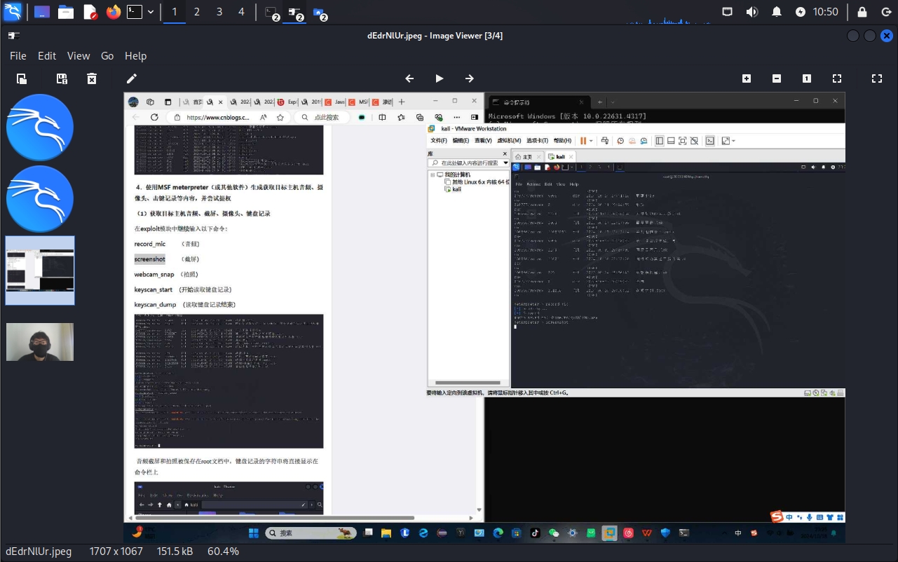Image resolution: width=898 pixels, height=562 pixels.
Task: Open the View menu
Action: click(79, 56)
